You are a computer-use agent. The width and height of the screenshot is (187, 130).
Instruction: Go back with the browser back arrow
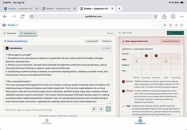[x=5, y=17]
